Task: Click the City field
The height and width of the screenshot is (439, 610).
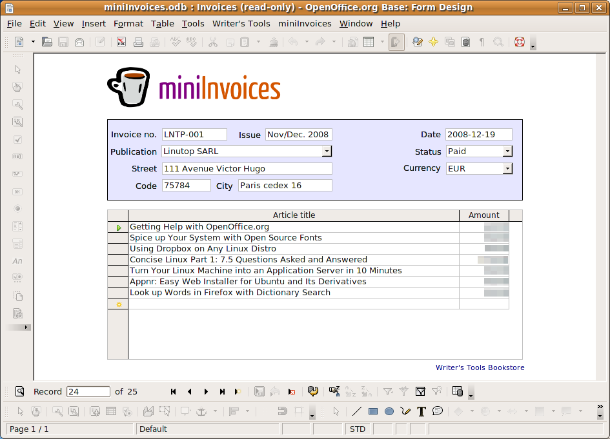Action: pyautogui.click(x=285, y=185)
